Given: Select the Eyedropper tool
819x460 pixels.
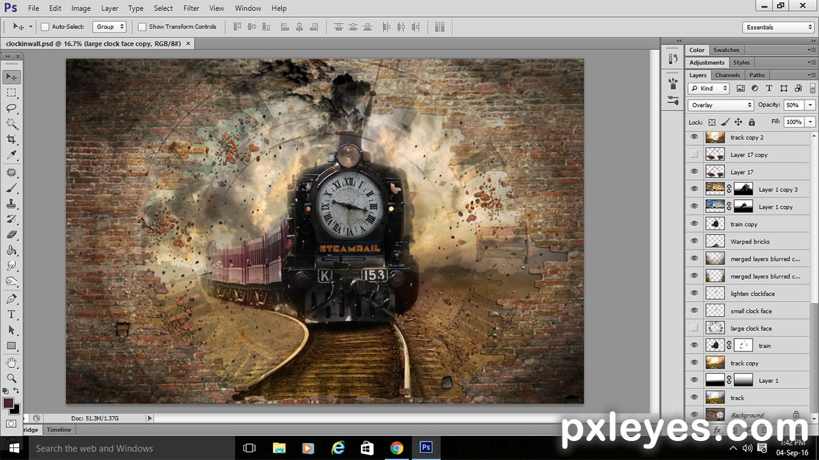Looking at the screenshot, I should 12,155.
